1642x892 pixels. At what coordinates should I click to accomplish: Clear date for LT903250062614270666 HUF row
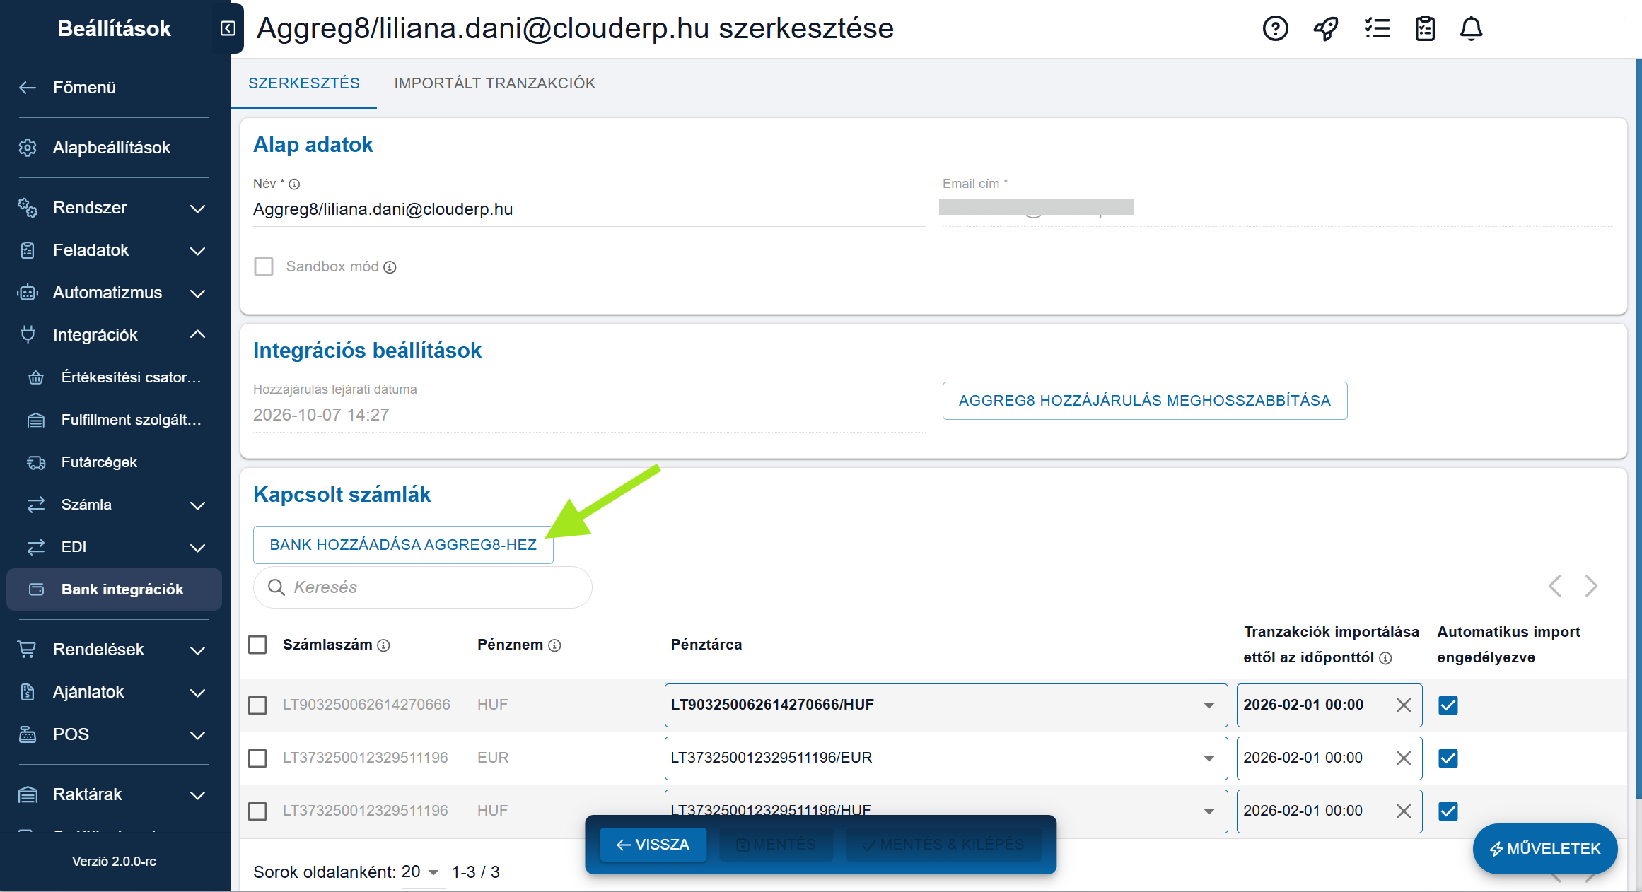coord(1404,705)
